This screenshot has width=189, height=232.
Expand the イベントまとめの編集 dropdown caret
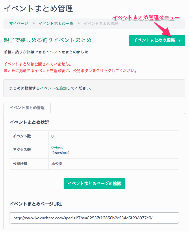point(179,40)
